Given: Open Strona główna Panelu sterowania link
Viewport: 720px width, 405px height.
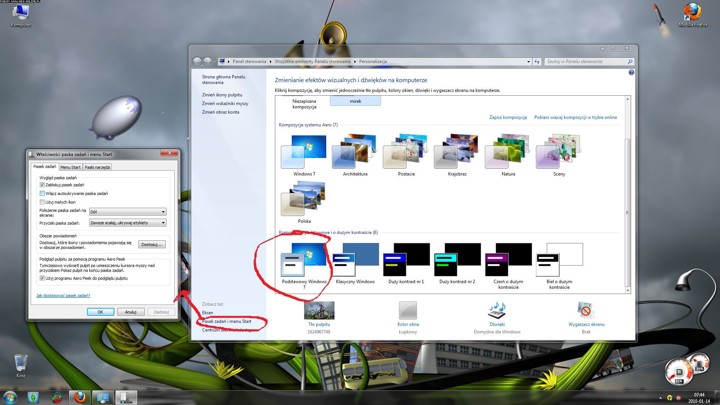Looking at the screenshot, I should pyautogui.click(x=223, y=79).
